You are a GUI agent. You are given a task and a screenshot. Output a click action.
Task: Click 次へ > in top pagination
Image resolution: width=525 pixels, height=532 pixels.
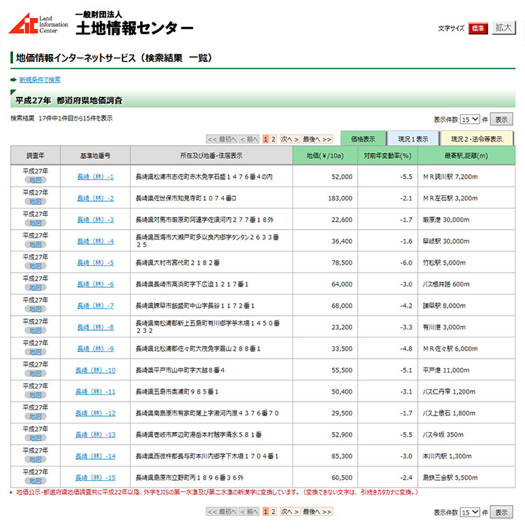(289, 138)
